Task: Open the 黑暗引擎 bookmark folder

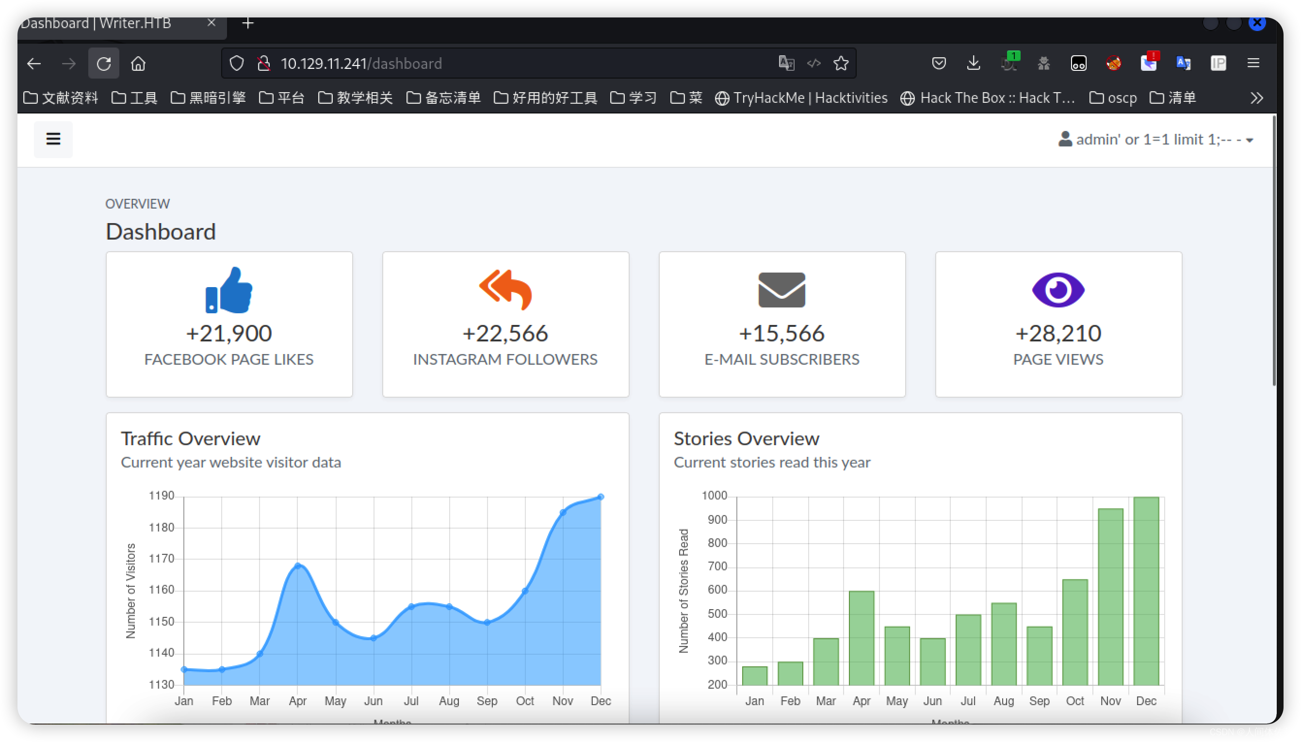Action: [208, 98]
